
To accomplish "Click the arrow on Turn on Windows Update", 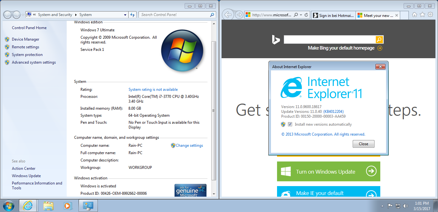I will coord(371,171).
